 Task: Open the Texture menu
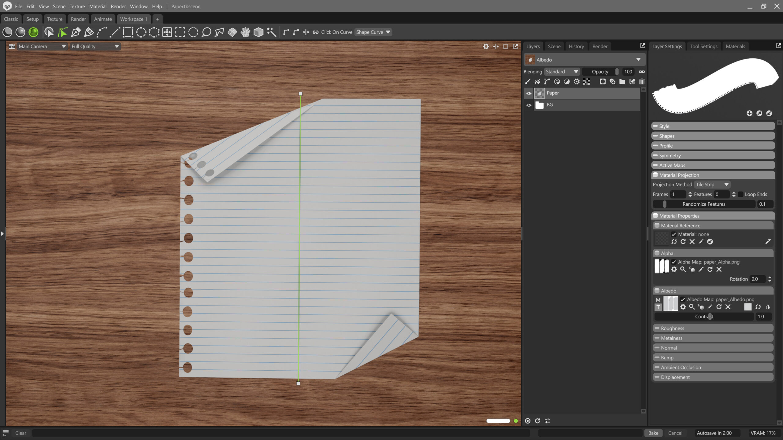click(x=77, y=6)
